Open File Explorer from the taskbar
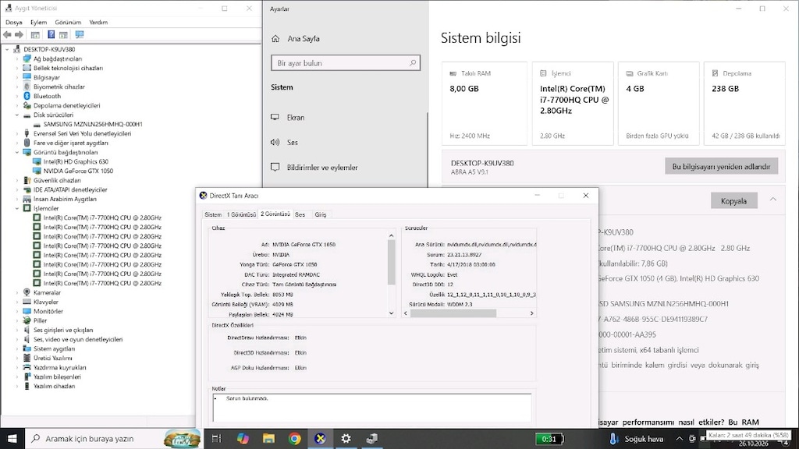Image resolution: width=799 pixels, height=449 pixels. [x=268, y=438]
